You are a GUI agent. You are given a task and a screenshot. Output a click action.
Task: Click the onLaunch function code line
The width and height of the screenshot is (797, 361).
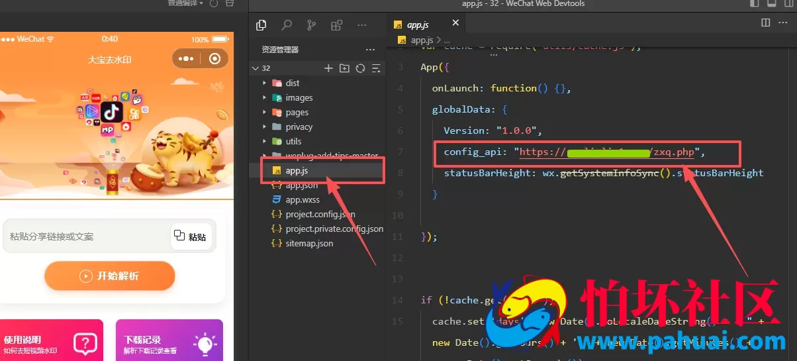click(x=501, y=88)
